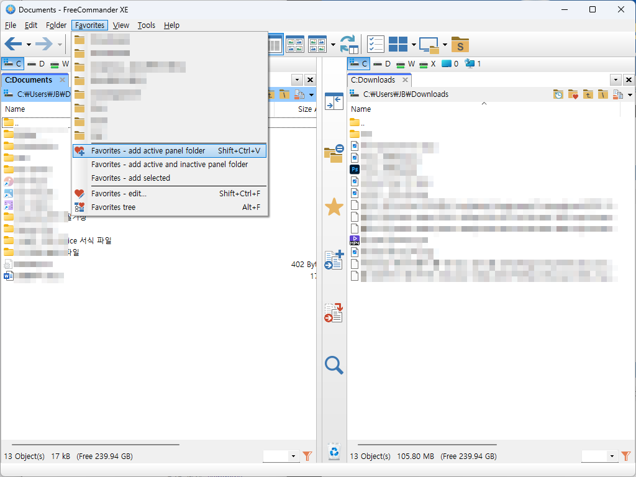Open the desktop snapshot folder icon
Viewport: 636px width, 477px height.
tap(429, 45)
